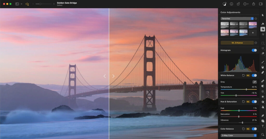The image size is (266, 139).
Task: Click ML button beside Hue & Saturation
Action: point(248,102)
